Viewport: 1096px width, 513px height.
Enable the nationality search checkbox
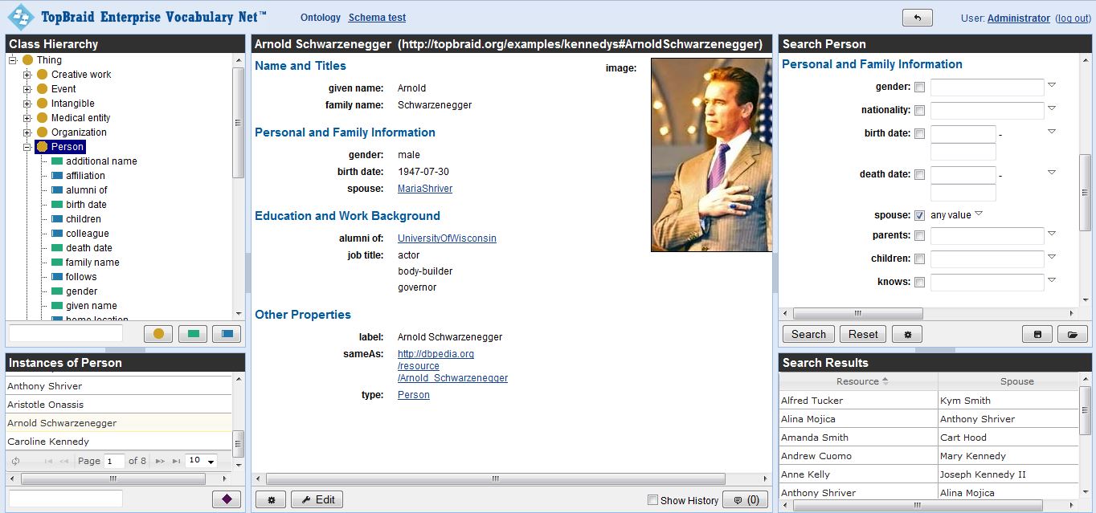pyautogui.click(x=919, y=110)
